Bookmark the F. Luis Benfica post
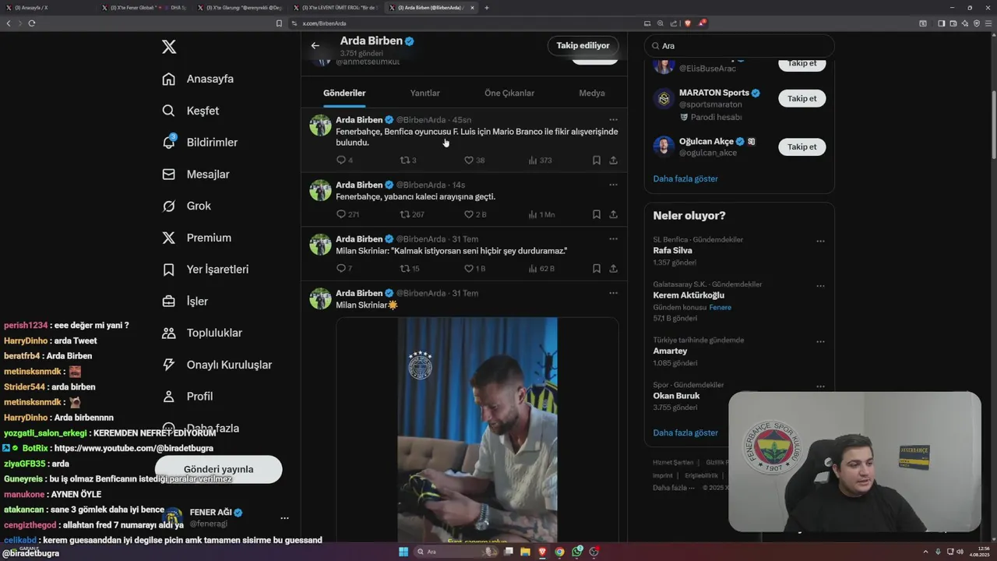 [597, 161]
